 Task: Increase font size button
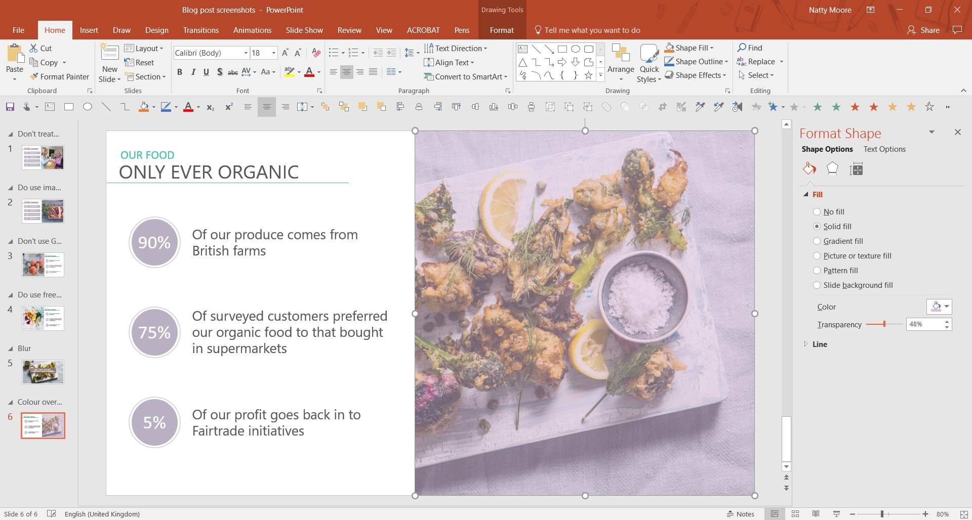(286, 53)
